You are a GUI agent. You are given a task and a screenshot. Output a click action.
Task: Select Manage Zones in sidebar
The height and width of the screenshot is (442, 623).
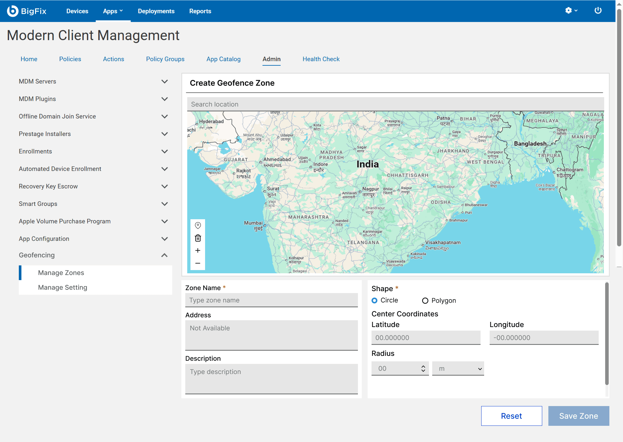[95, 273]
